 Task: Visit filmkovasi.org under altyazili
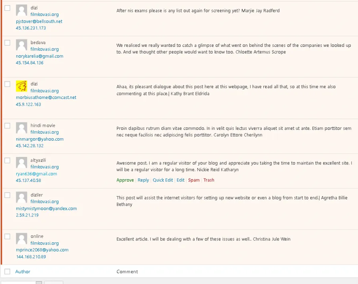[x=45, y=167]
